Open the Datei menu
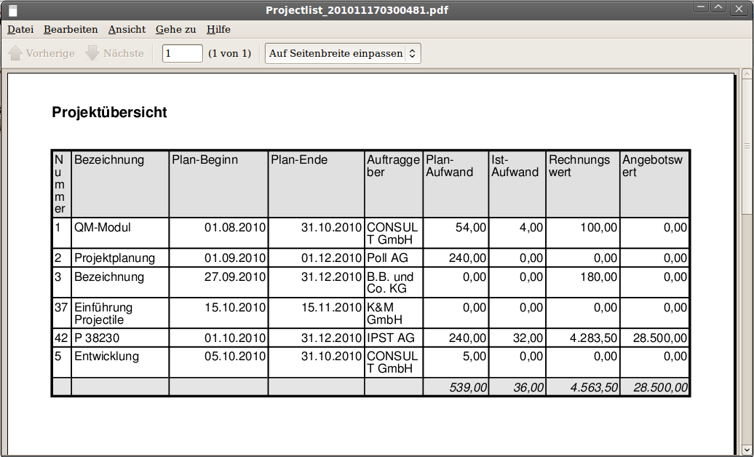The width and height of the screenshot is (754, 457). pyautogui.click(x=20, y=29)
